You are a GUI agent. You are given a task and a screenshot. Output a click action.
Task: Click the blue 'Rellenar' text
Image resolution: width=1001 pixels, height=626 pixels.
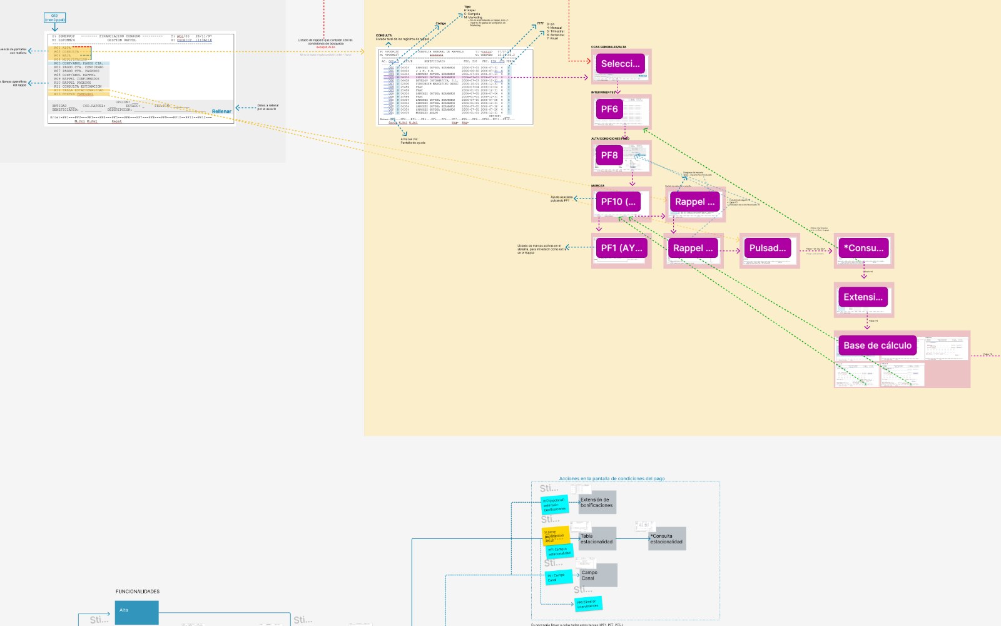click(221, 111)
